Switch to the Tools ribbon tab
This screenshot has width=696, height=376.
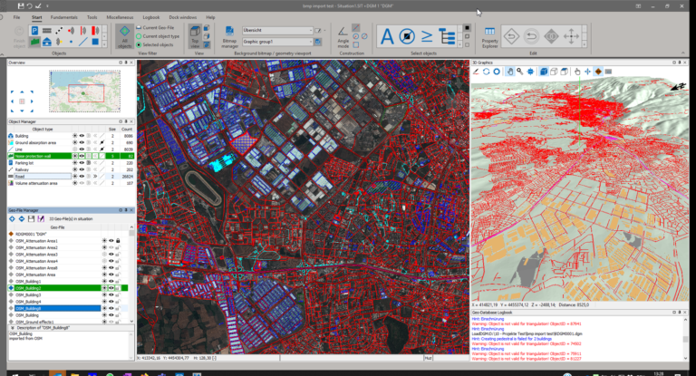click(x=92, y=17)
